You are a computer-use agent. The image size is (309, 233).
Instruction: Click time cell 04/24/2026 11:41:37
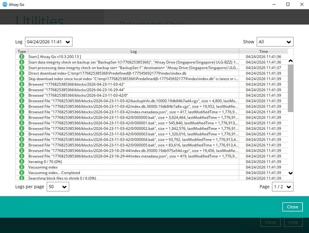pyautogui.click(x=263, y=68)
